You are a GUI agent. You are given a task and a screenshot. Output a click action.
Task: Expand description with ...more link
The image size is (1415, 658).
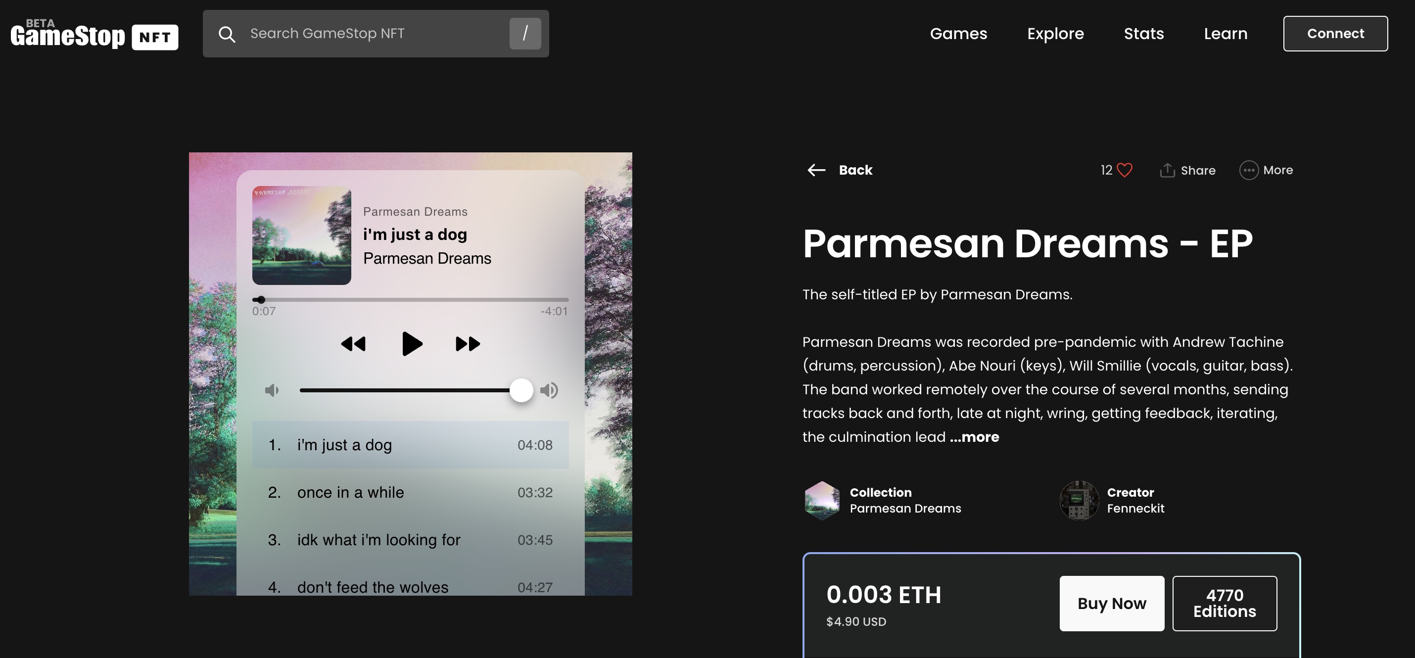[974, 437]
